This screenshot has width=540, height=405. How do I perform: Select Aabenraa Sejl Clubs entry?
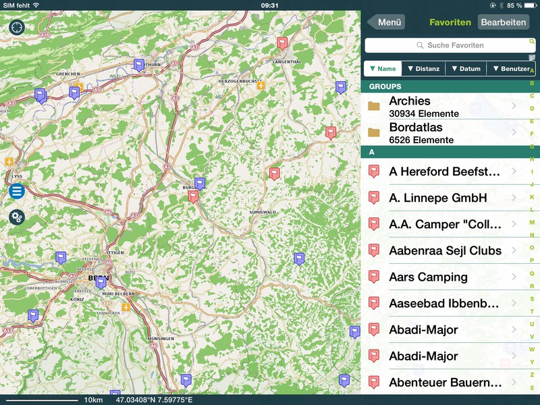(x=444, y=250)
